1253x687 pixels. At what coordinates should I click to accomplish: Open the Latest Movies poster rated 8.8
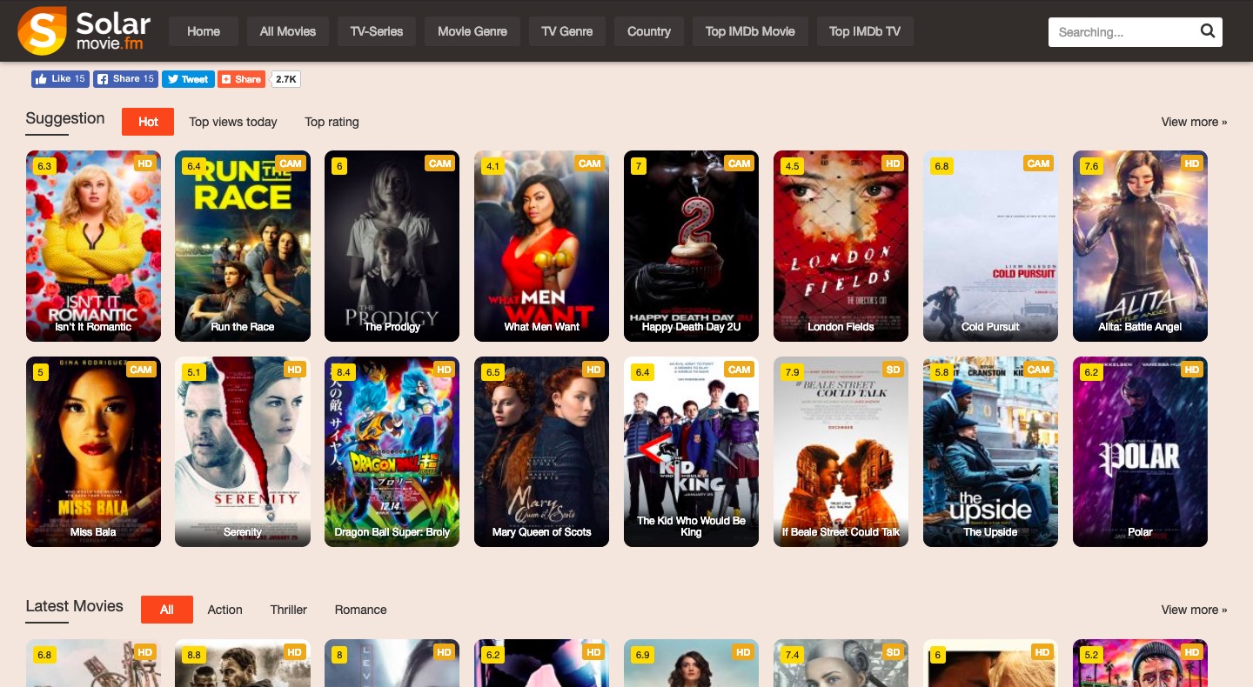point(243,664)
